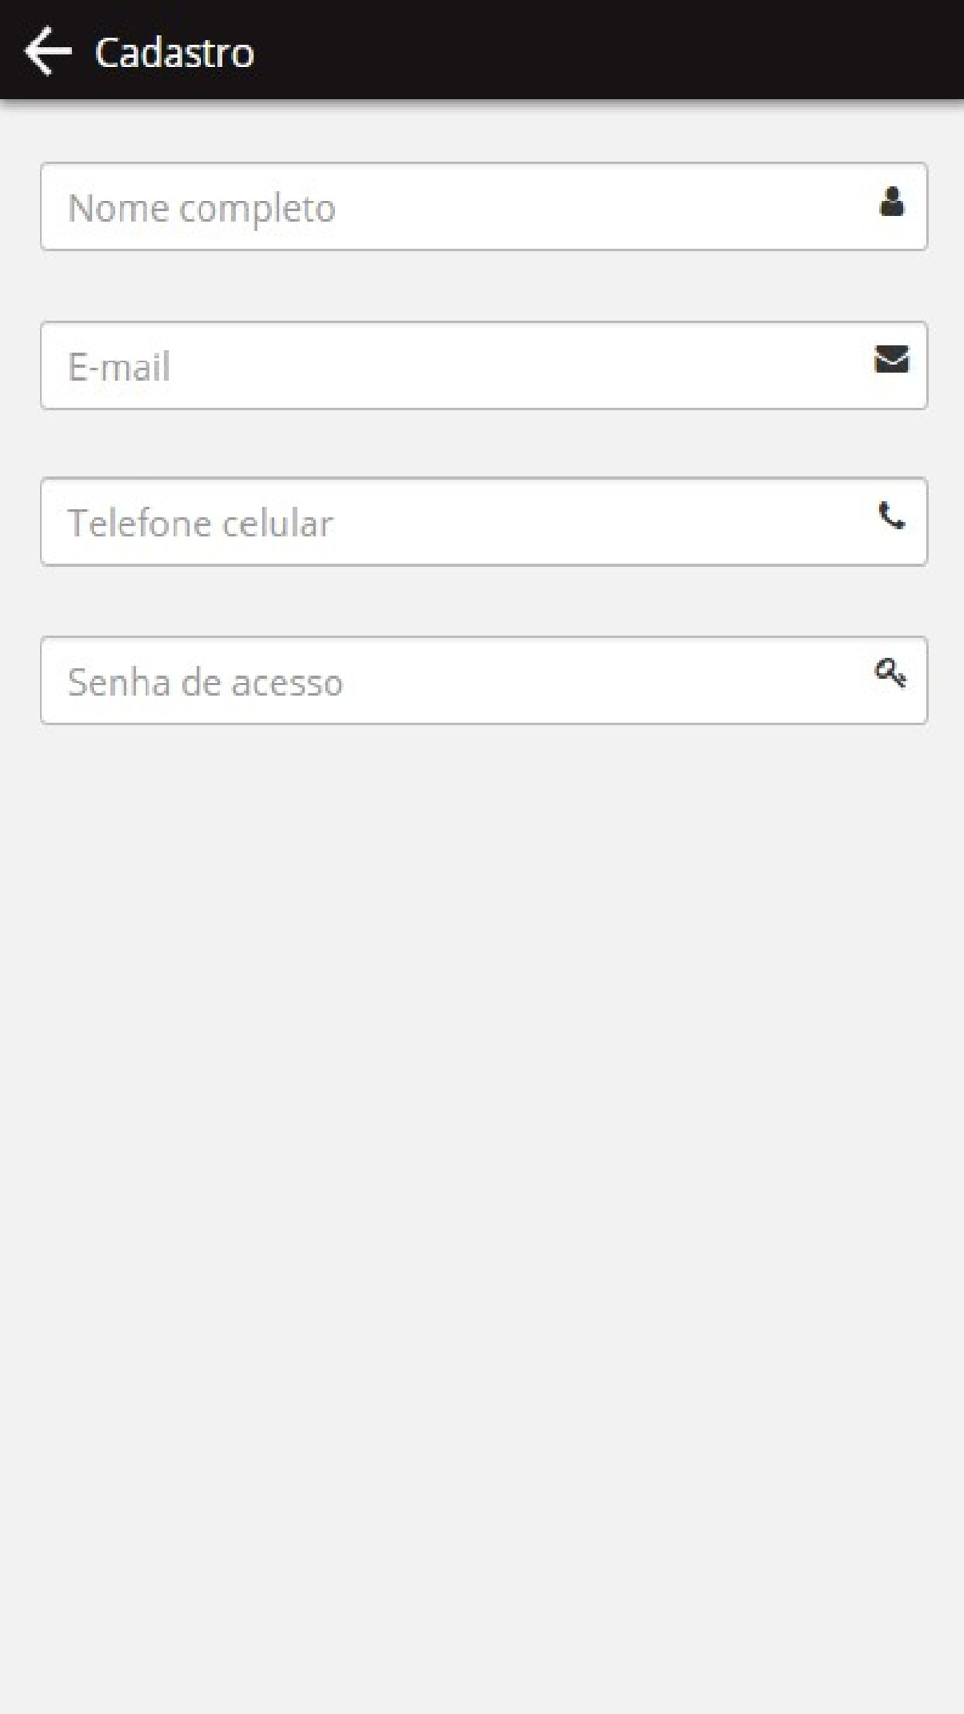Select the key icon beside Senha de acesso
964x1714 pixels.
pos(891,673)
